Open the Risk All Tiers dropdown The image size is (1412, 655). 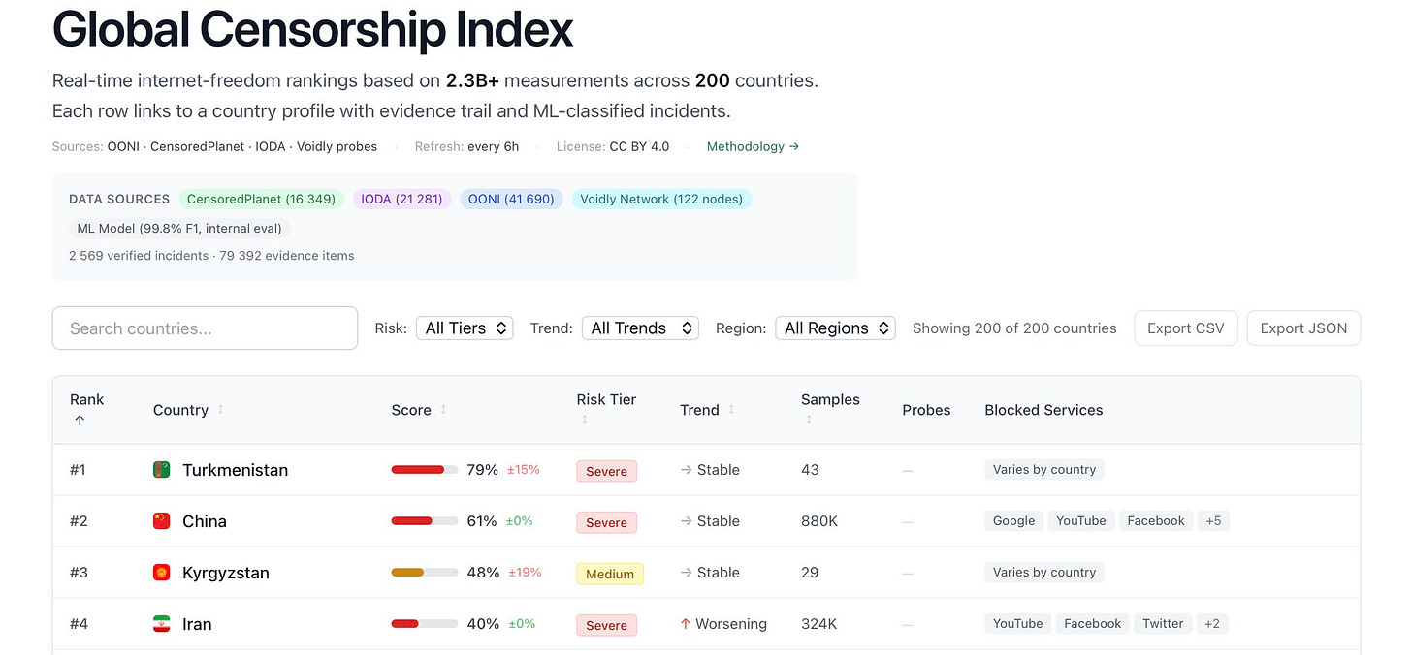click(465, 328)
